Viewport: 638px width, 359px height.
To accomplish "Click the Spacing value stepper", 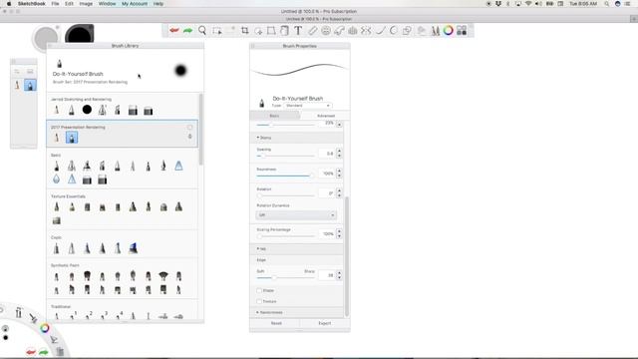I will click(x=339, y=154).
